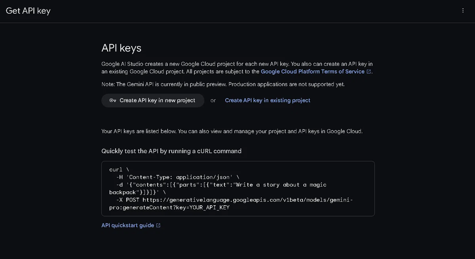This screenshot has height=259, width=475.
Task: Choose Create API key in existing project
Action: [268, 100]
